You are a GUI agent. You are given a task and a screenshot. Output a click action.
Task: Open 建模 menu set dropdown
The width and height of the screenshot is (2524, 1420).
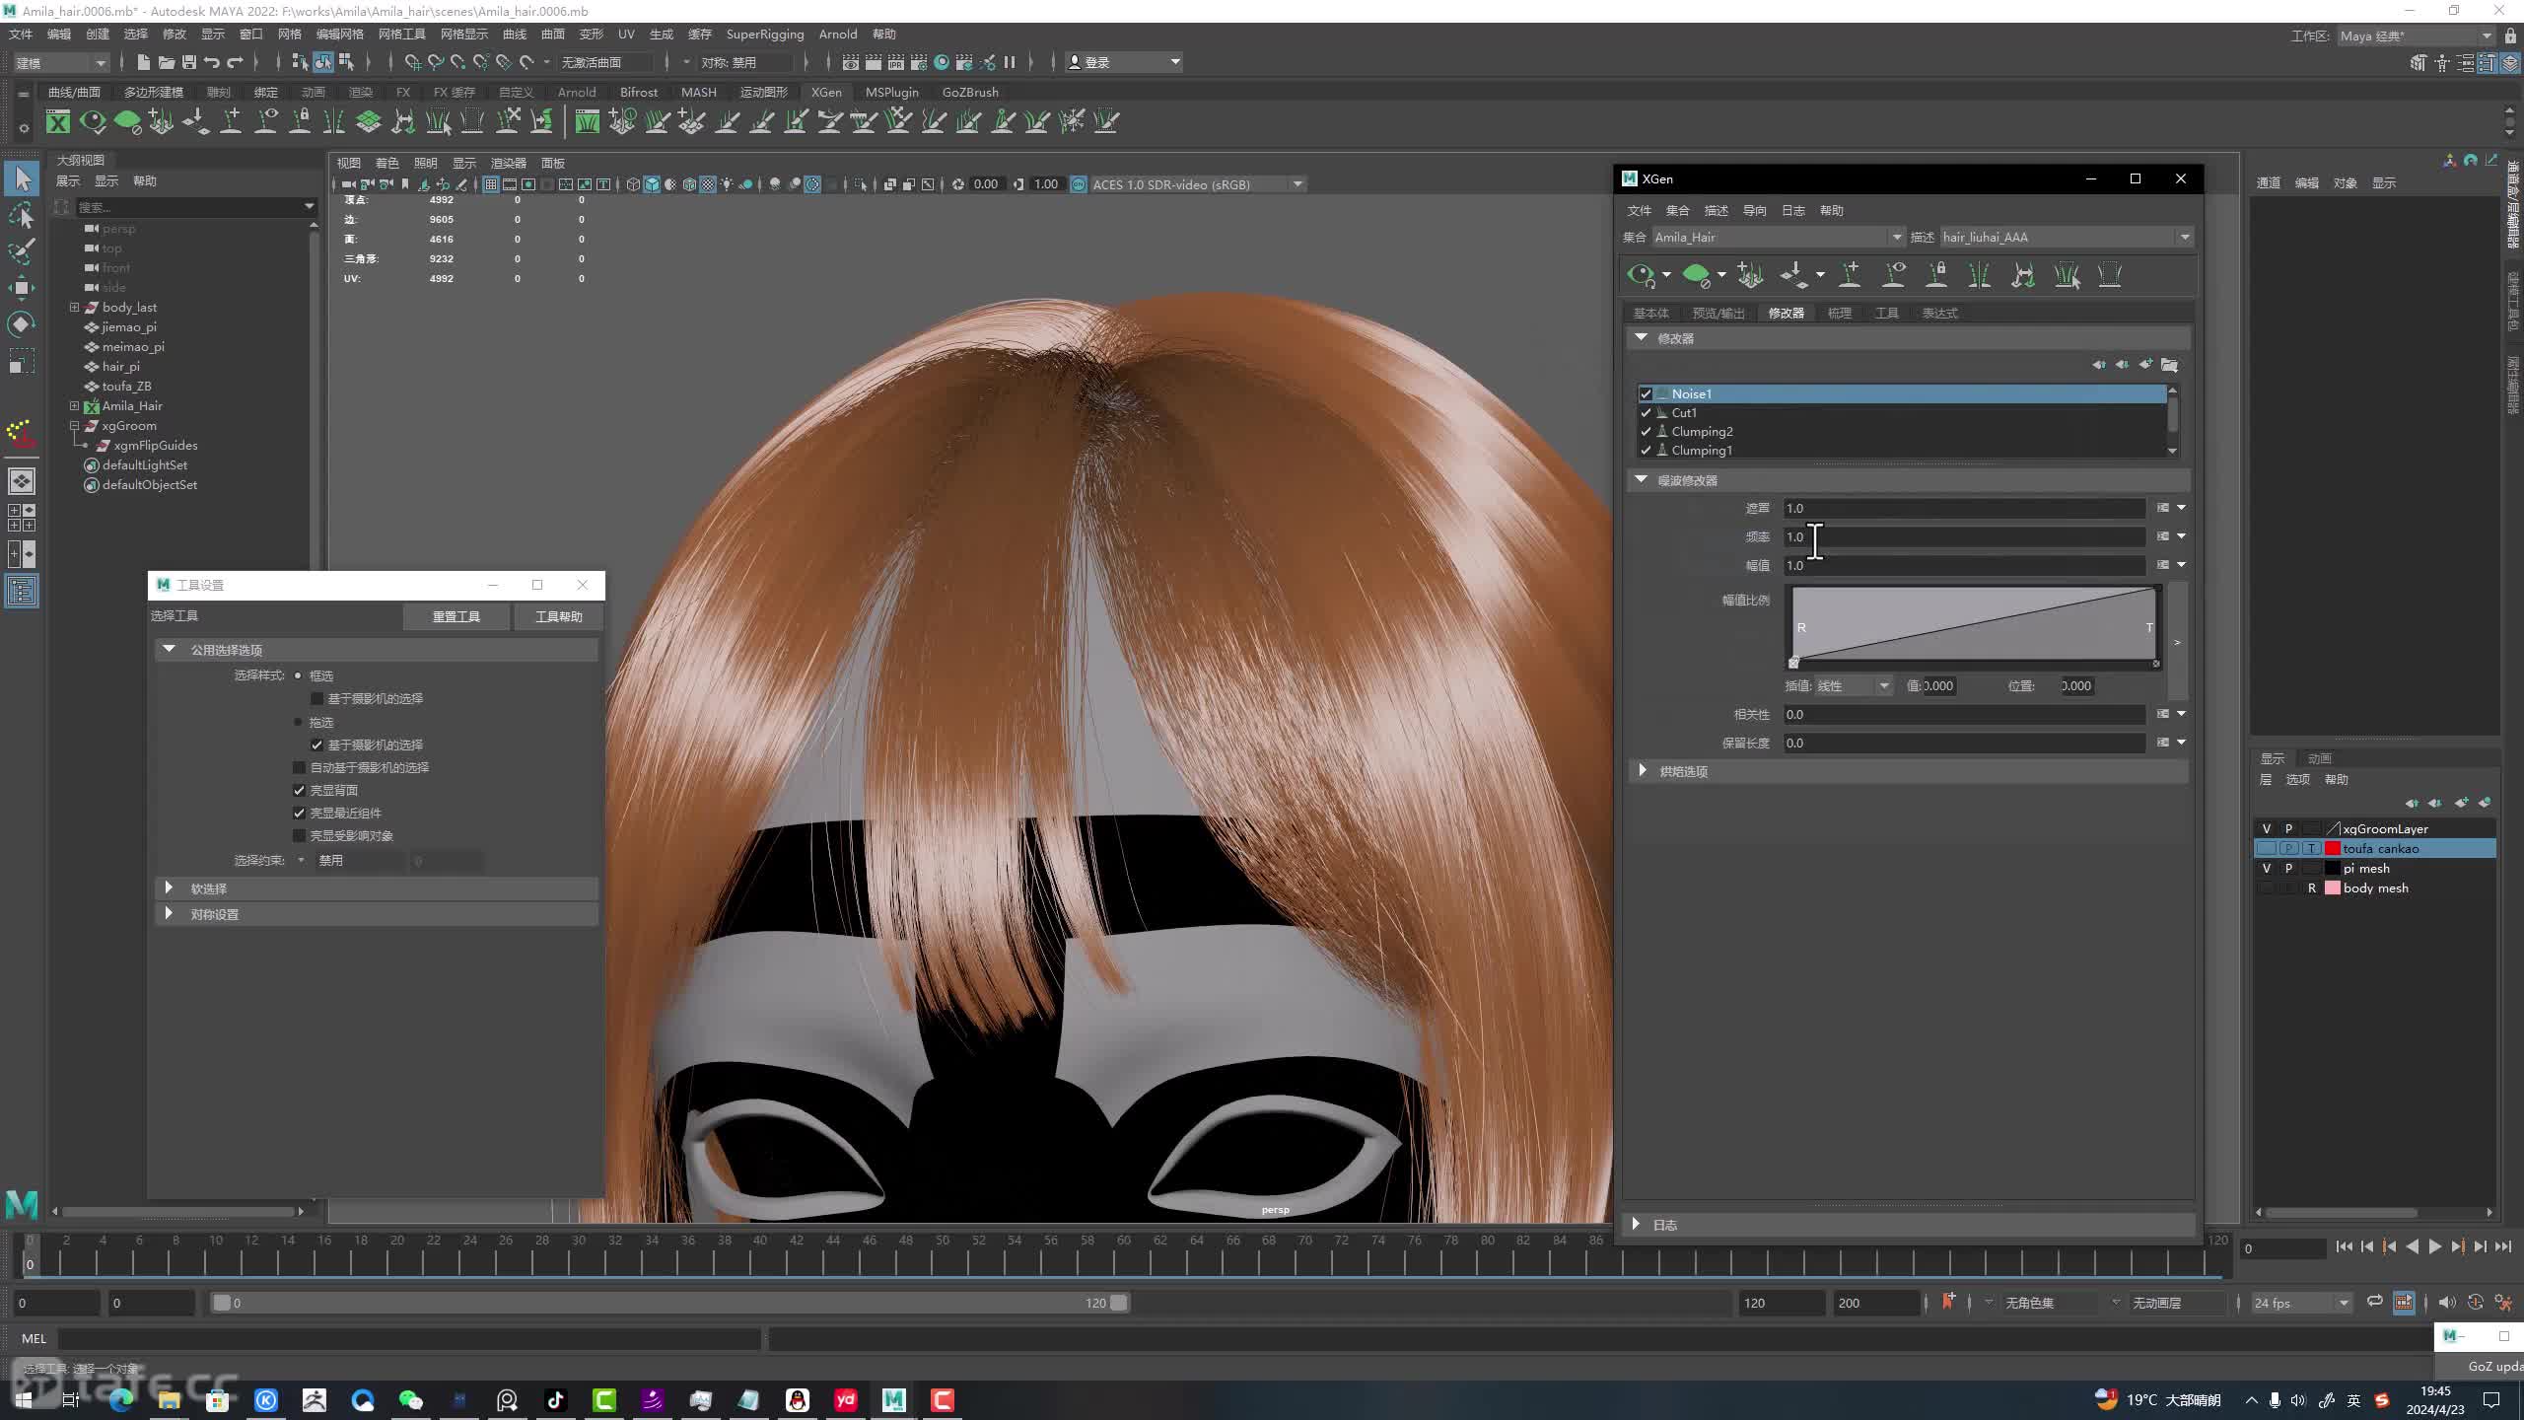coord(61,62)
